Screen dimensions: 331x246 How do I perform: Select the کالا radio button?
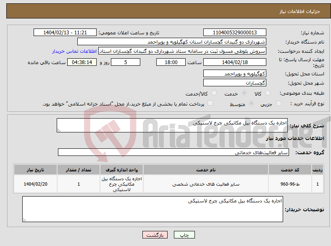click(268, 93)
